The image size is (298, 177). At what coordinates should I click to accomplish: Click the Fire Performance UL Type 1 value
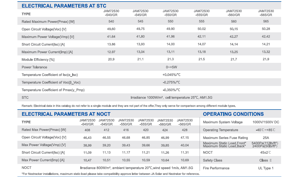[266, 168]
